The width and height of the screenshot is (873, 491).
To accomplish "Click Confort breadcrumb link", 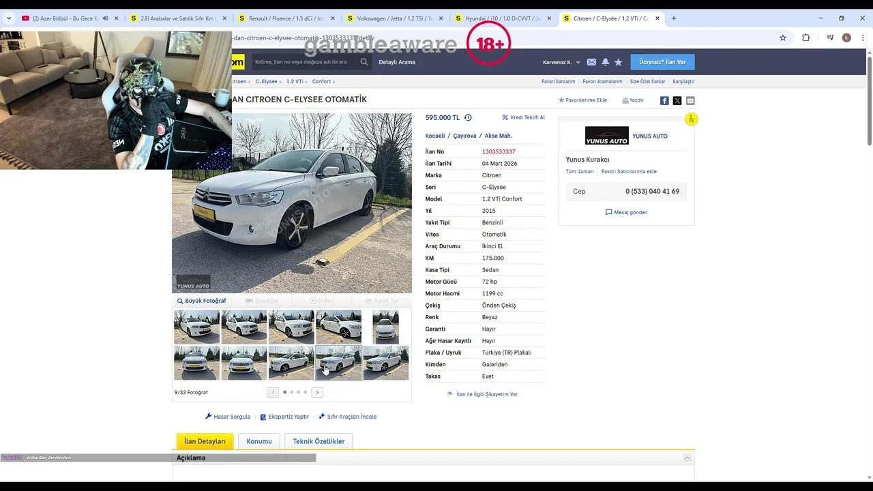I will click(321, 82).
